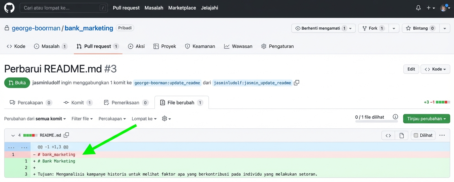
Task: Switch to the Wawasan tab
Action: pyautogui.click(x=238, y=46)
